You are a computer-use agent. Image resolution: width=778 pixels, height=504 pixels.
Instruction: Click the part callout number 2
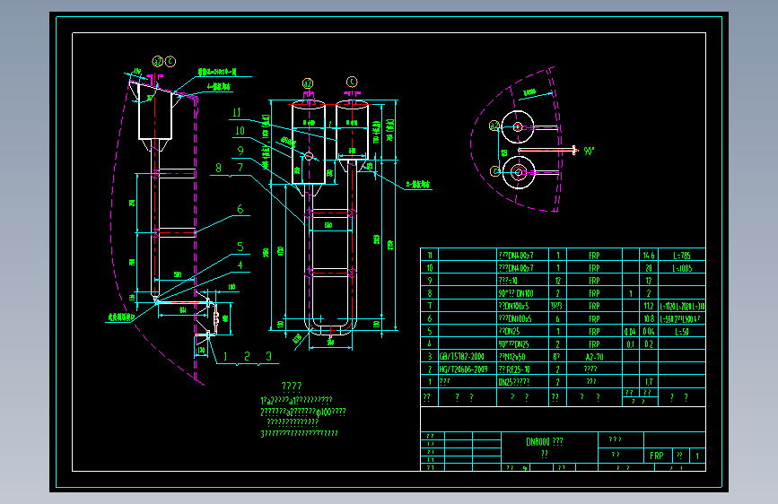247,356
